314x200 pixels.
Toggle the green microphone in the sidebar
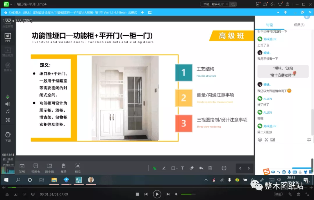pyautogui.click(x=8, y=97)
